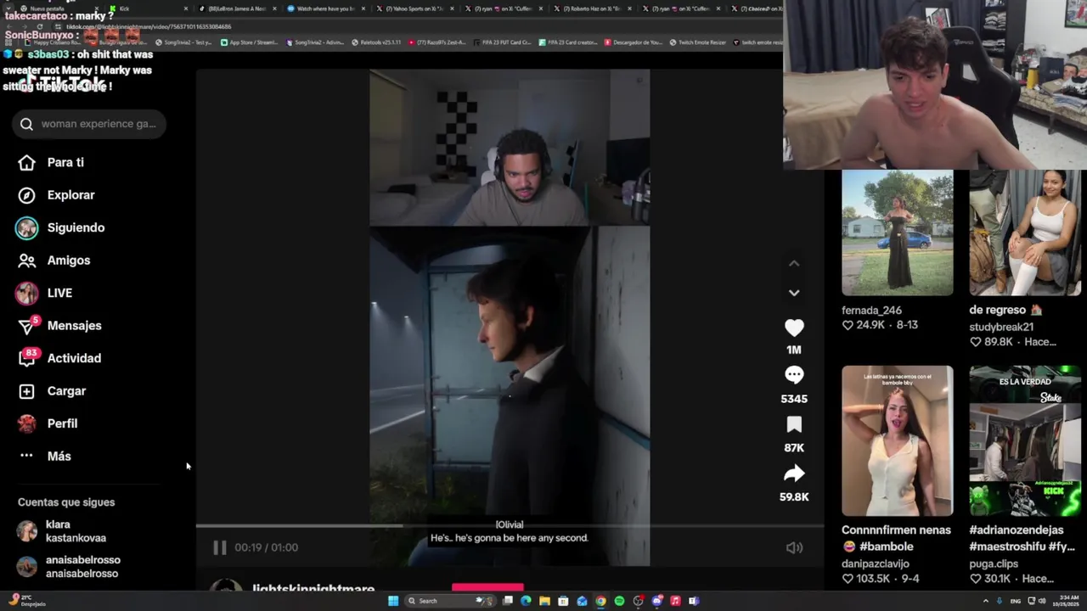The width and height of the screenshot is (1087, 611).
Task: Bookmark the video via 87K icon
Action: click(794, 424)
